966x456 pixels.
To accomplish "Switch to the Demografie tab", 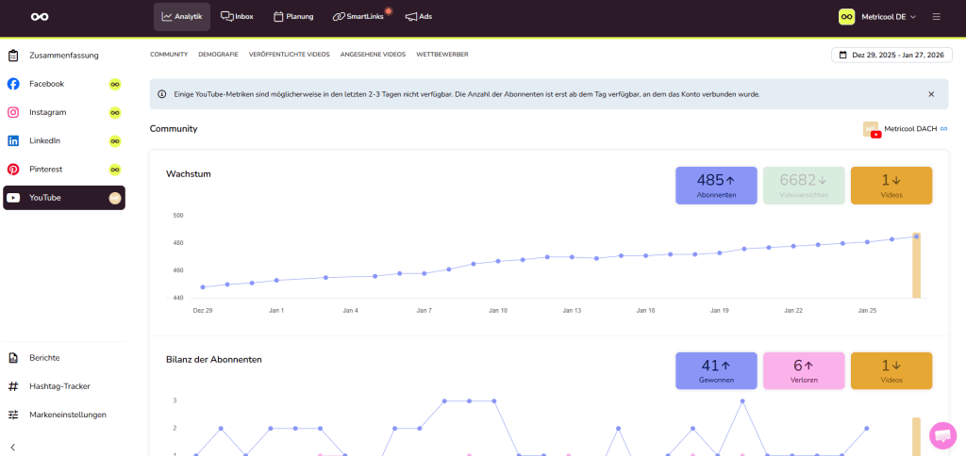I will [218, 55].
